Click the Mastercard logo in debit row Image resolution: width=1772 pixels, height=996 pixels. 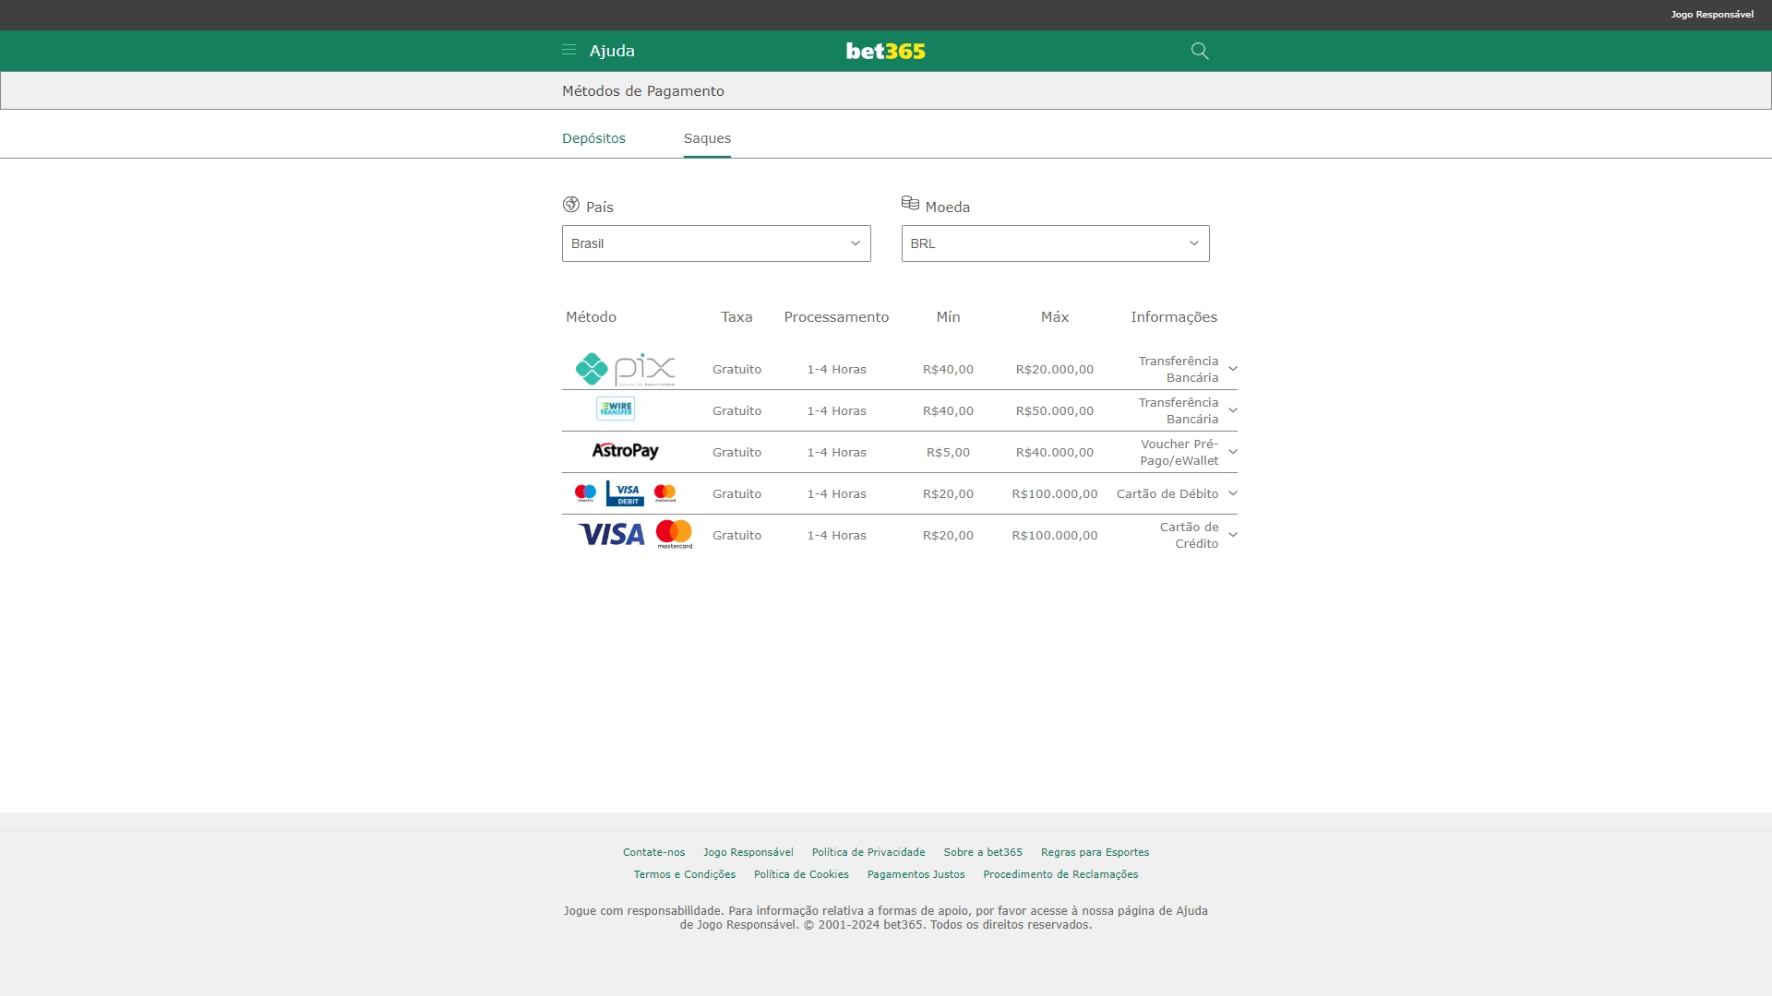click(x=664, y=493)
